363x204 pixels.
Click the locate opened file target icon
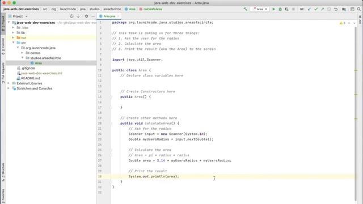point(71,16)
